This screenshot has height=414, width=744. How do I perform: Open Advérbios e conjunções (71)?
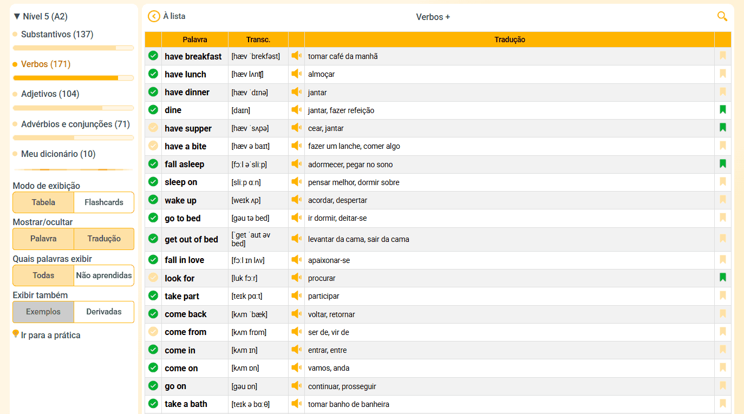(75, 124)
